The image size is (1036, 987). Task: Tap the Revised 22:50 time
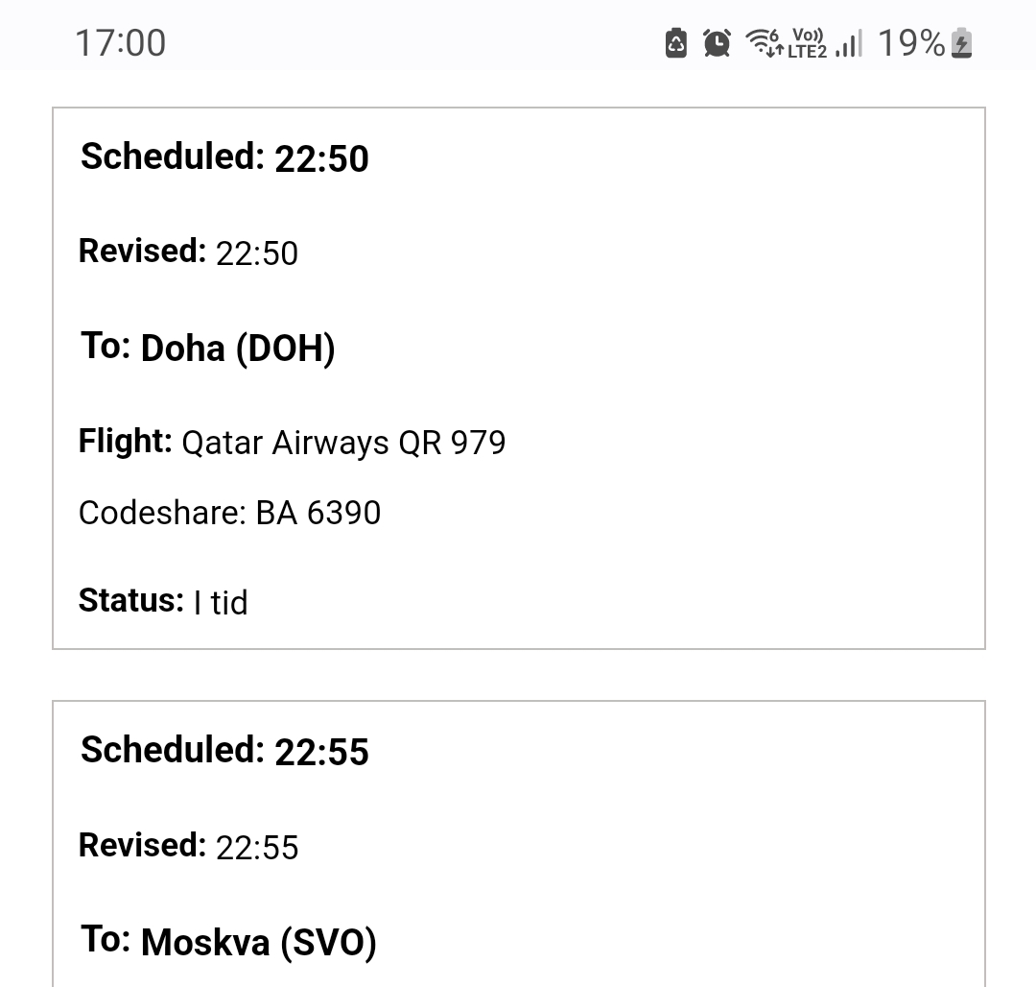point(257,253)
